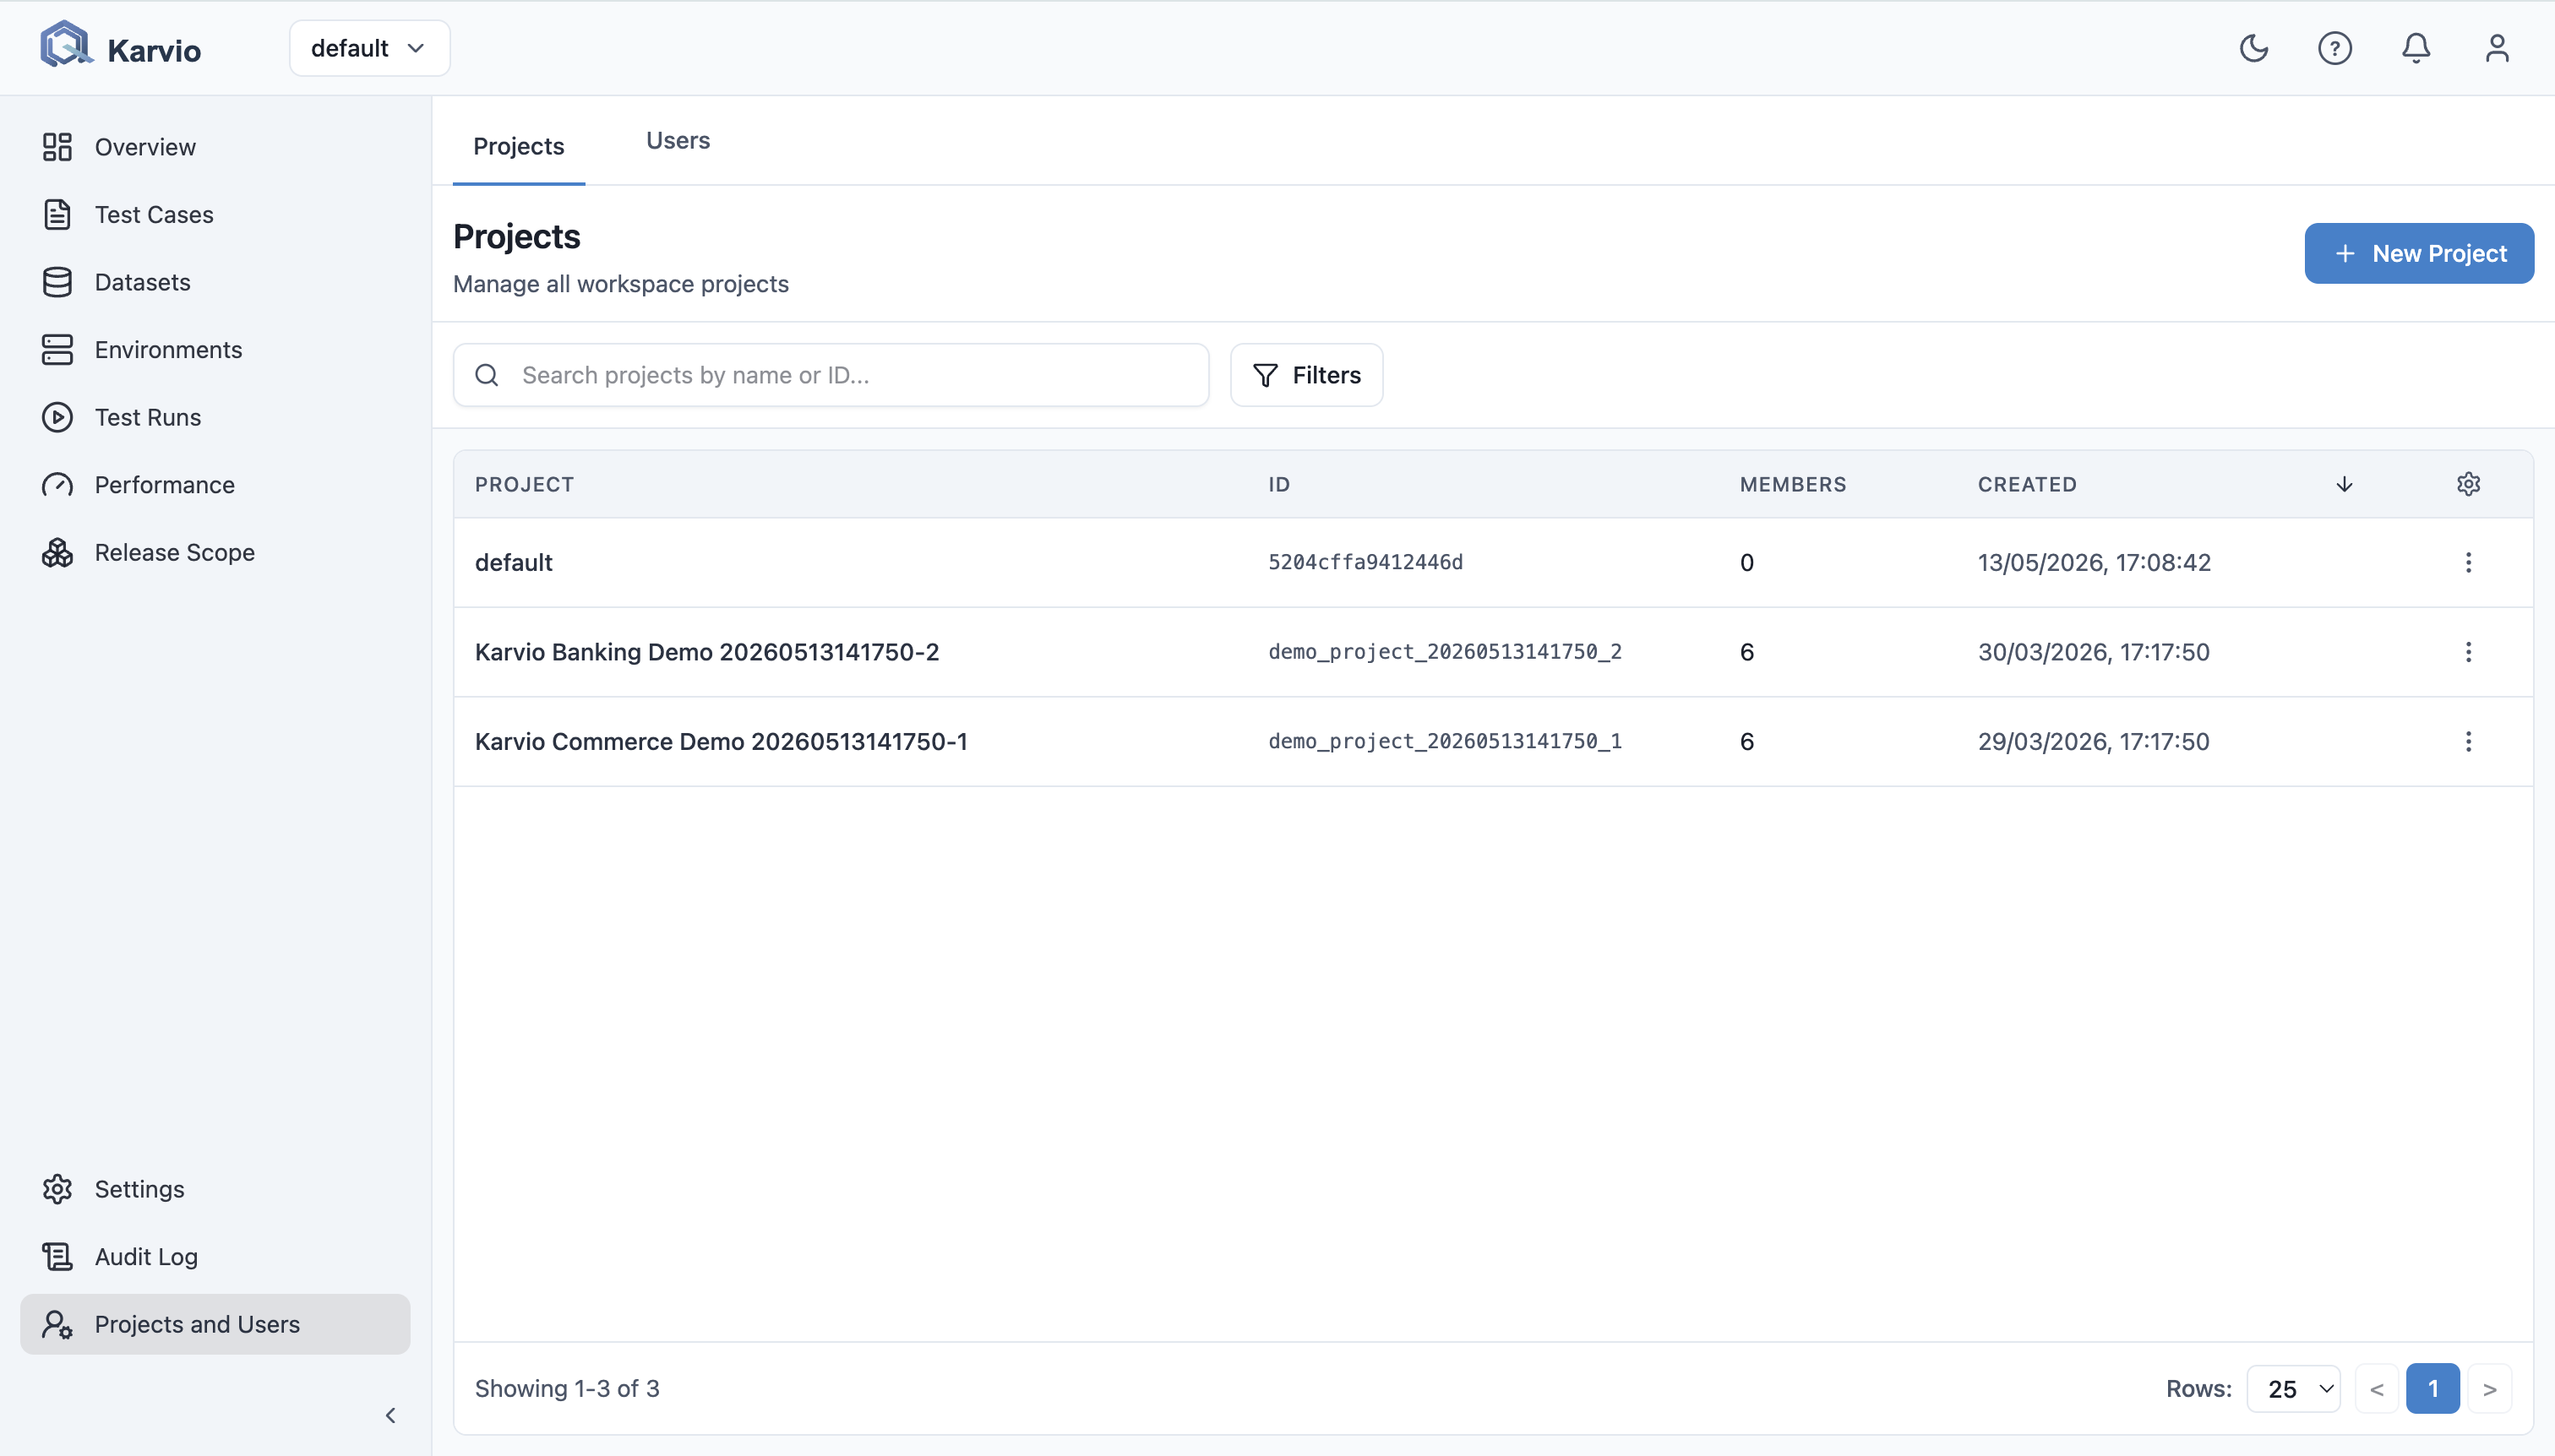This screenshot has height=1456, width=2555.
Task: Click the Karvio logo icon
Action: (x=66, y=46)
